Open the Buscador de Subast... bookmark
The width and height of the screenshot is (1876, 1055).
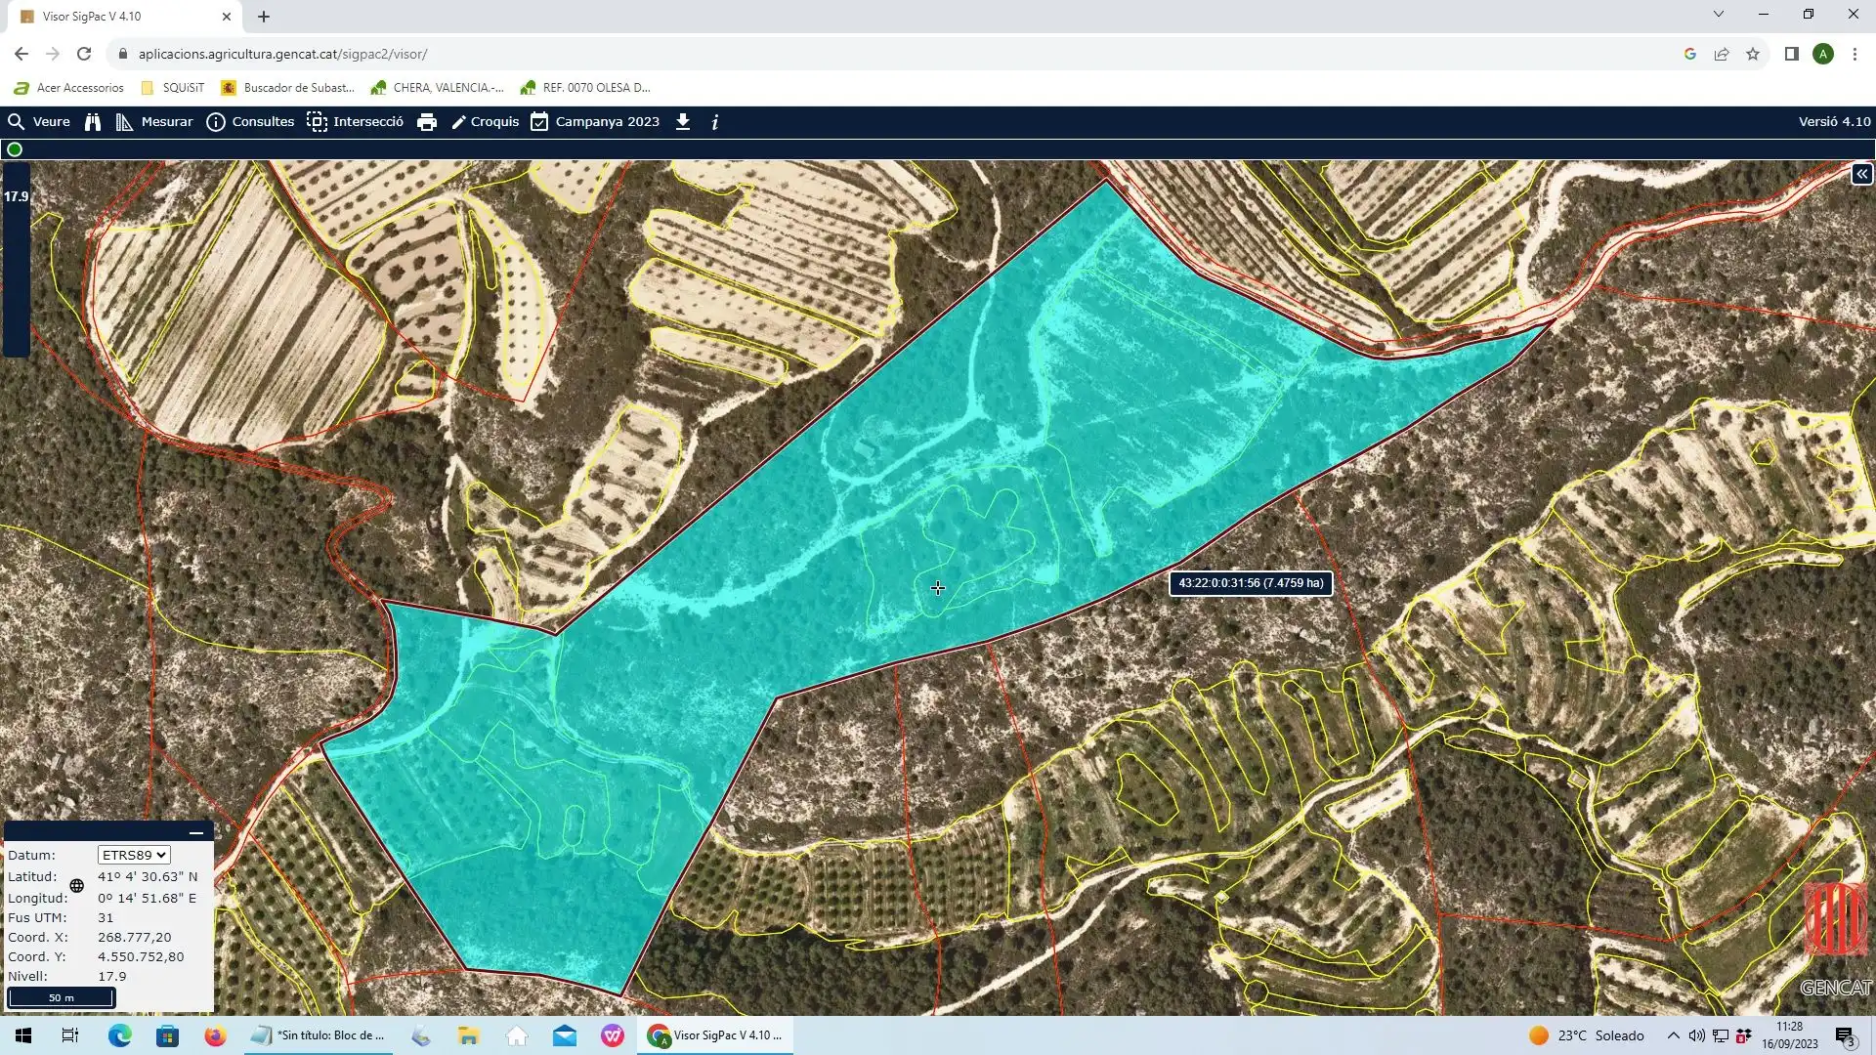[x=287, y=88]
